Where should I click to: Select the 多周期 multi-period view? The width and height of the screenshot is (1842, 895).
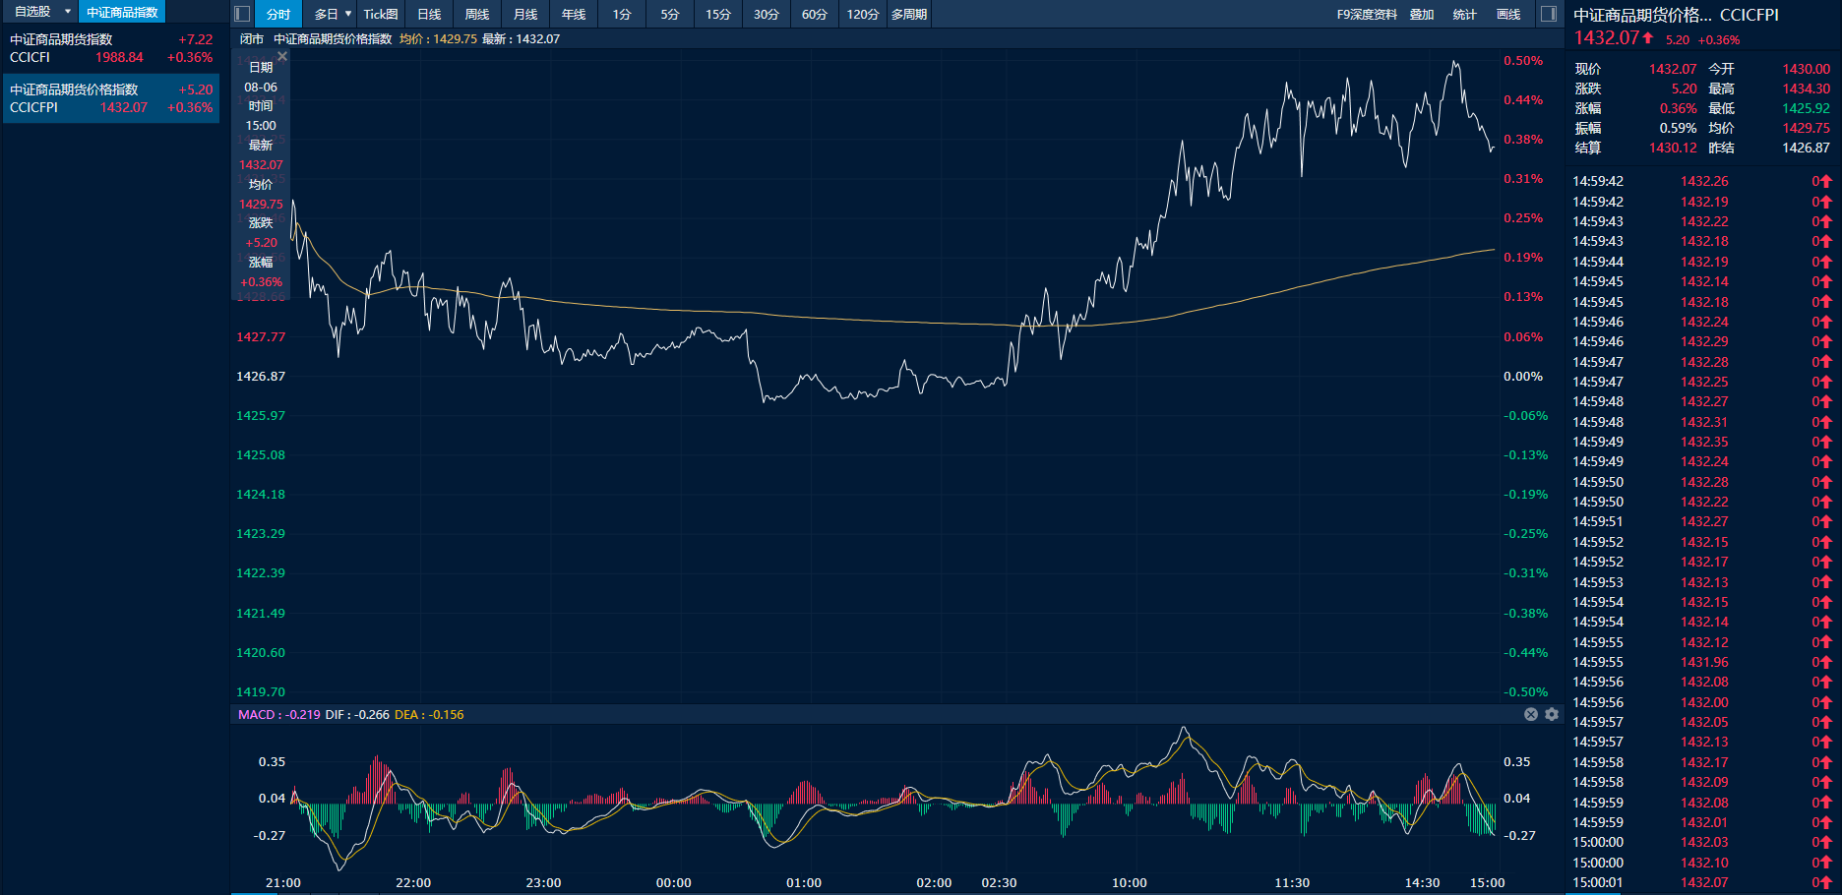coord(909,14)
